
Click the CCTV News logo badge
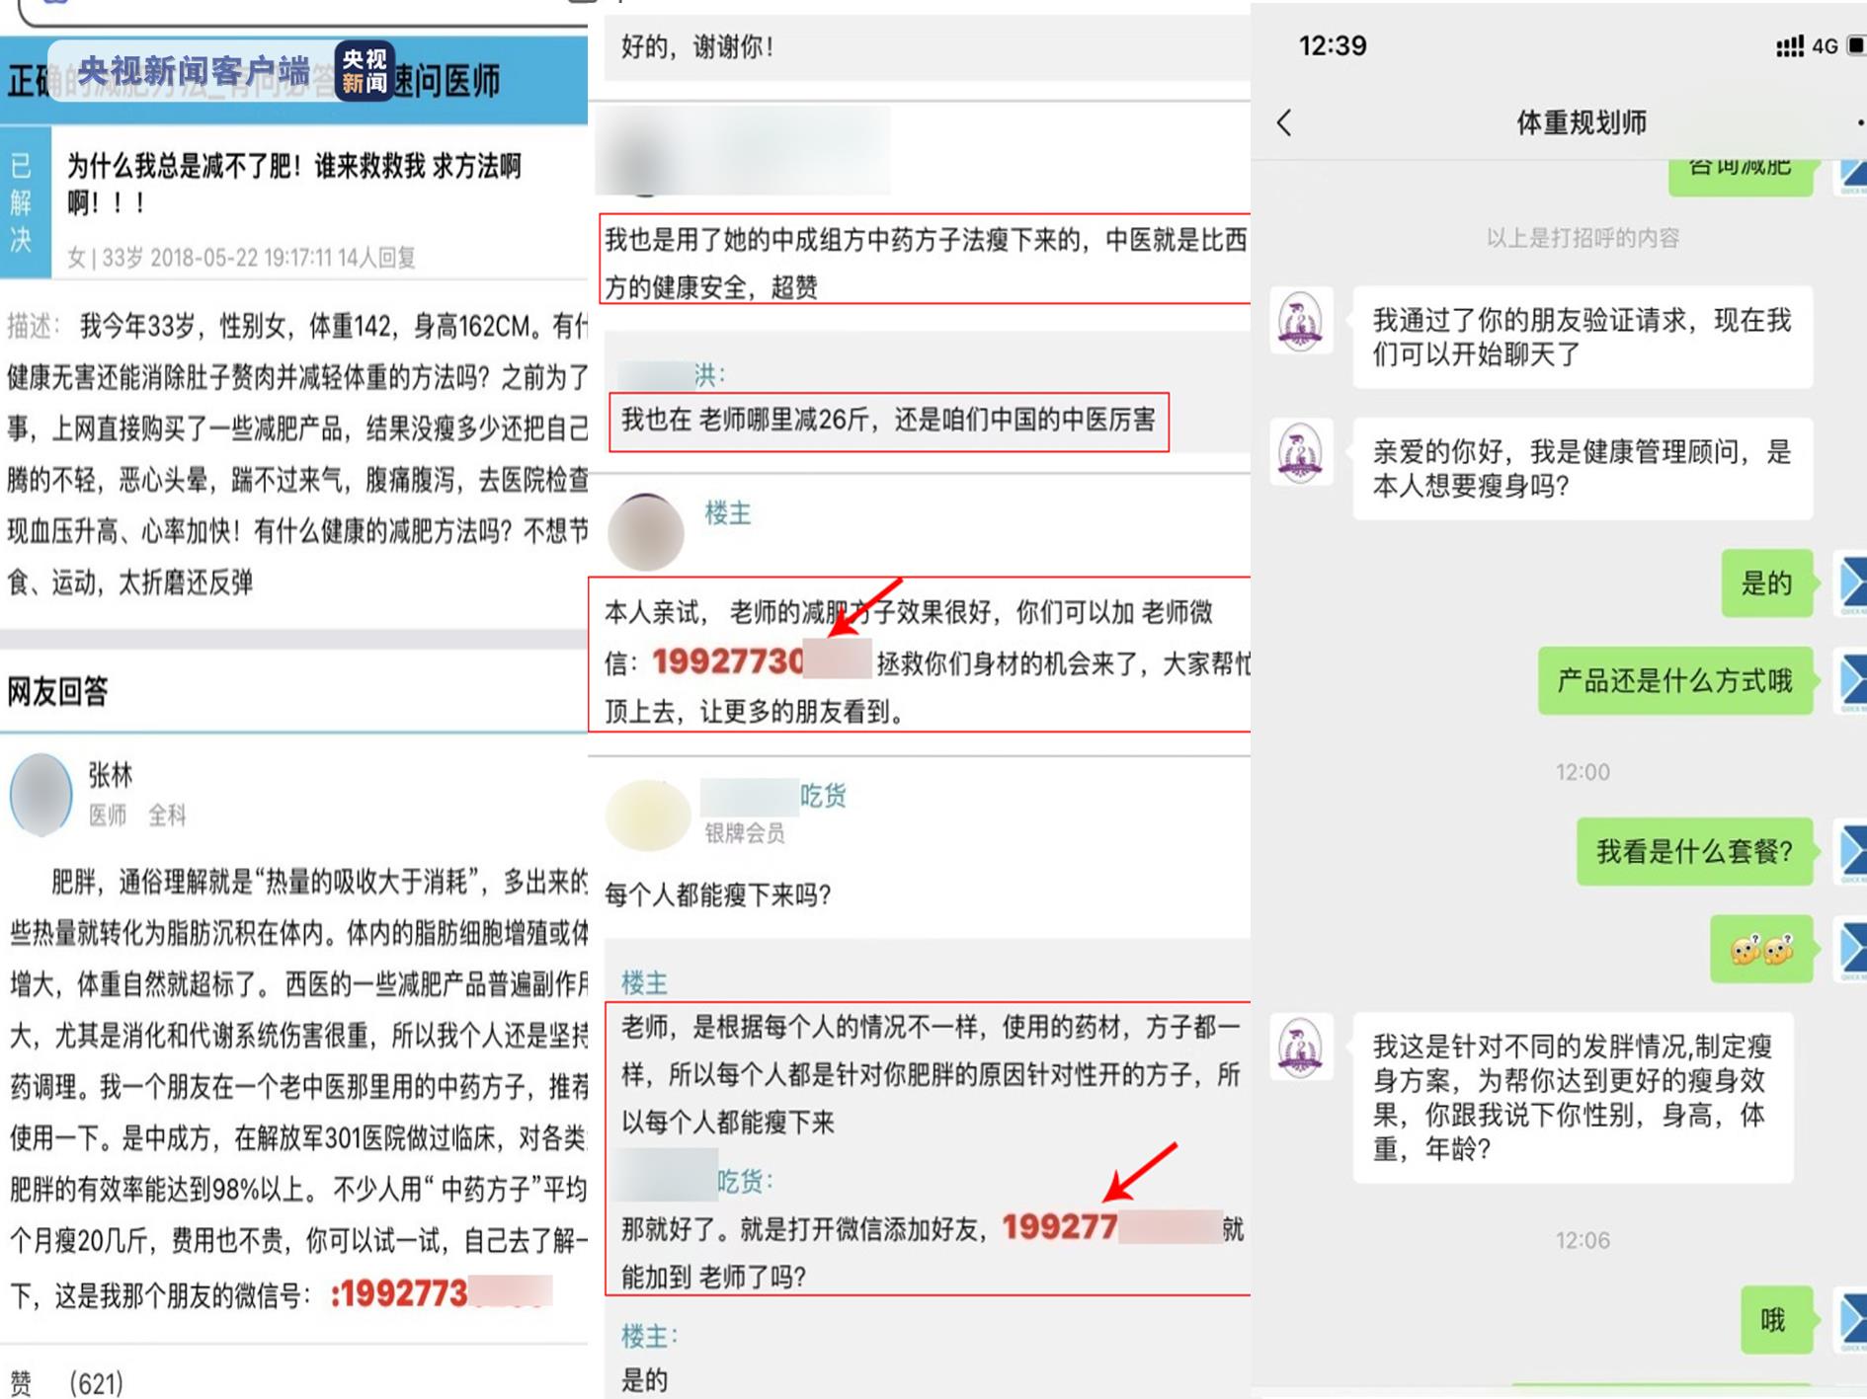point(365,71)
